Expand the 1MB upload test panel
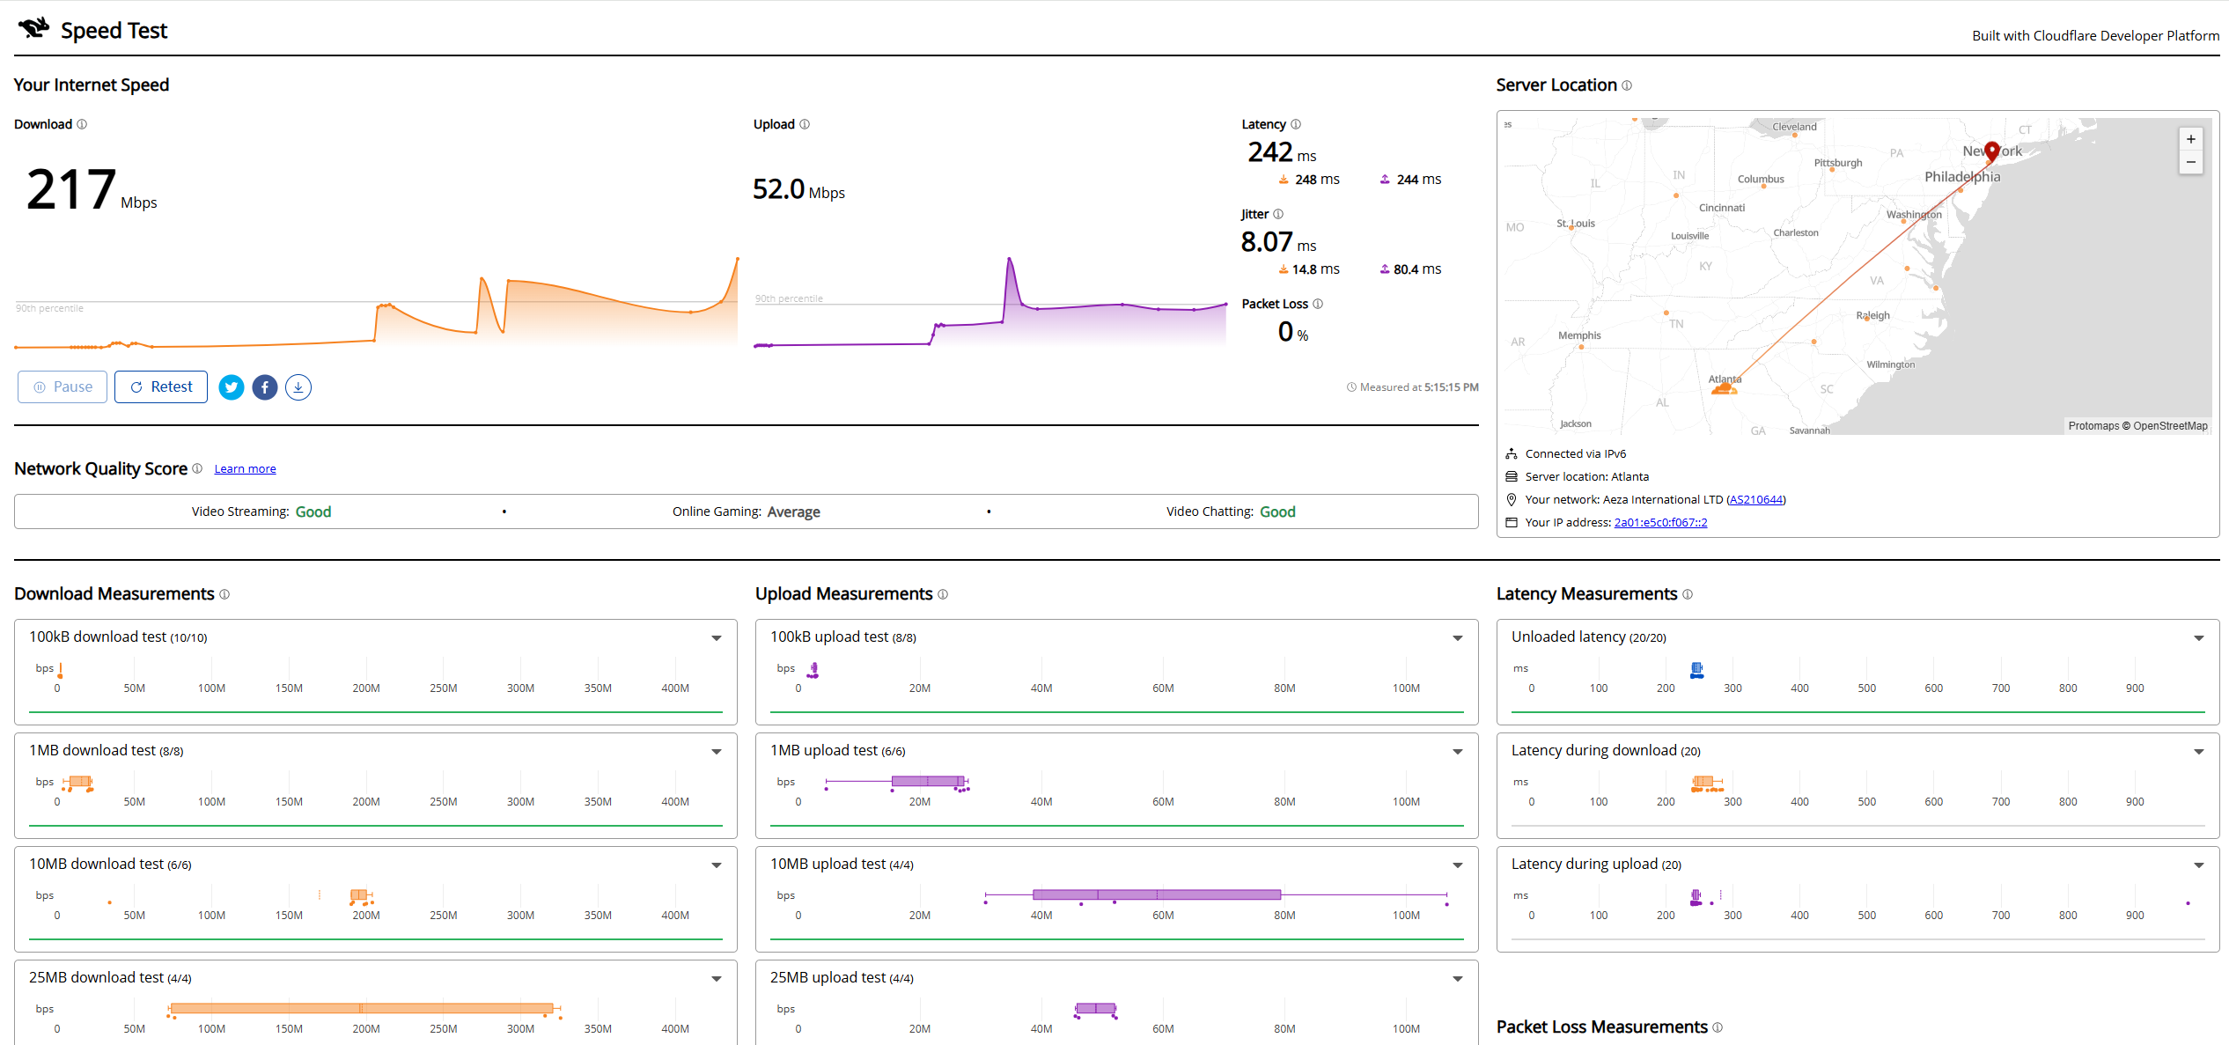Viewport: 2229px width, 1045px height. coord(1458,752)
